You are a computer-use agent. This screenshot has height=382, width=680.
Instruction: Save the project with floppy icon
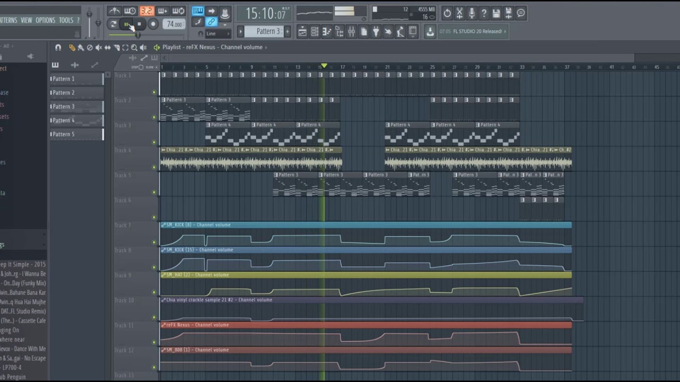pyautogui.click(x=496, y=13)
